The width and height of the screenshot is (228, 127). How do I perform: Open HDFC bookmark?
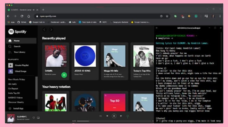pyautogui.click(x=103, y=22)
